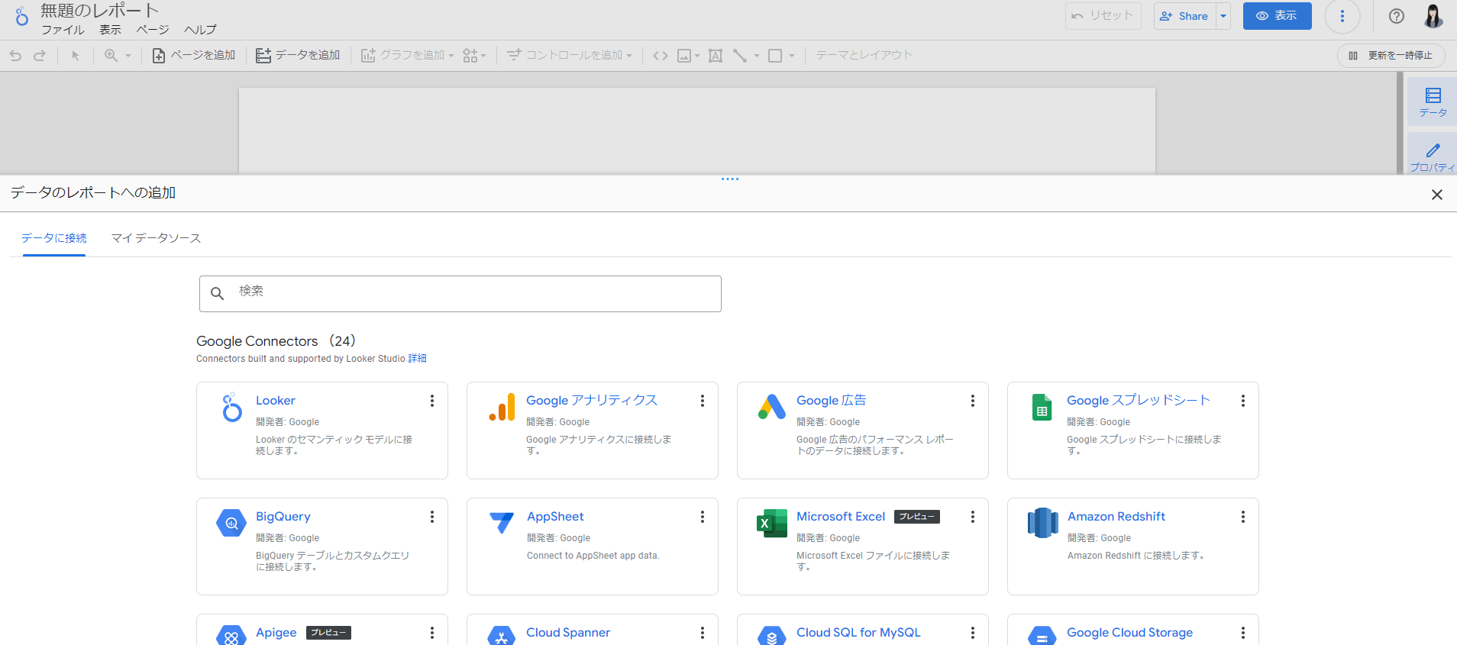Viewport: 1457px width, 645px height.
Task: Expand the shape tool dropdown arrow
Action: (792, 56)
